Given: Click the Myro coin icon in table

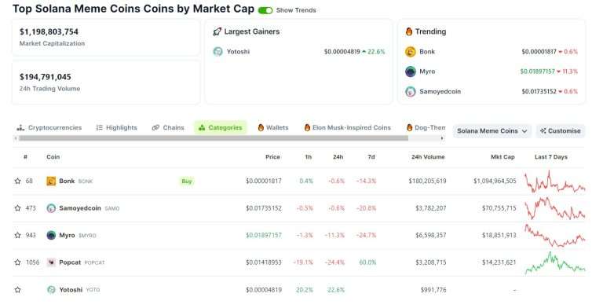Looking at the screenshot, I should (51, 235).
